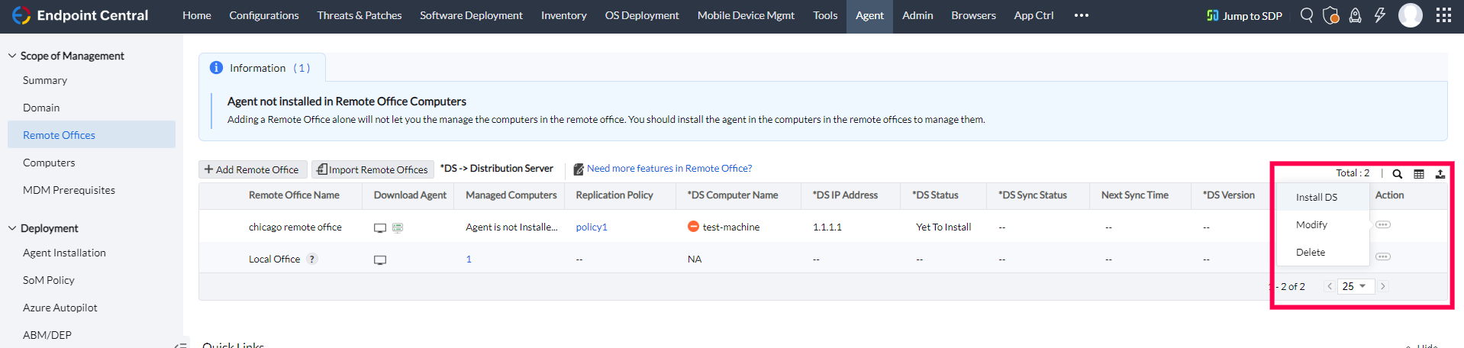Select Delete in the action menu
Image resolution: width=1464 pixels, height=348 pixels.
pos(1310,252)
